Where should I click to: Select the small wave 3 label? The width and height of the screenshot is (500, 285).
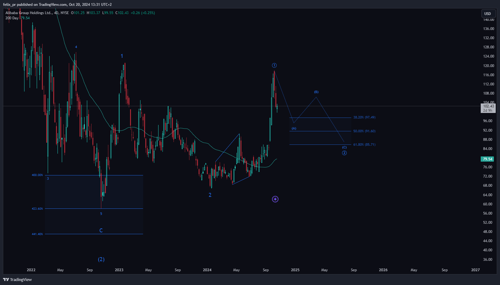click(x=48, y=178)
